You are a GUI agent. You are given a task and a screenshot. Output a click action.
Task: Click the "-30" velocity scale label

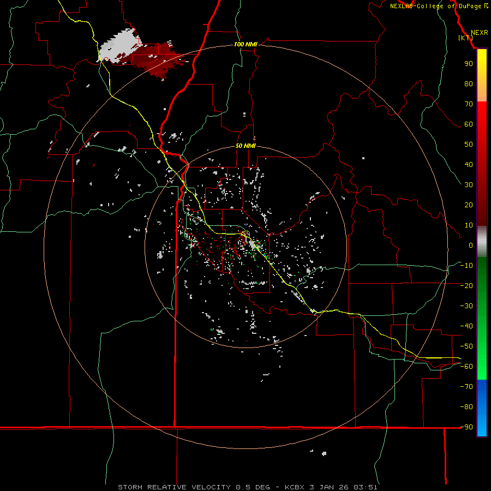click(x=466, y=306)
